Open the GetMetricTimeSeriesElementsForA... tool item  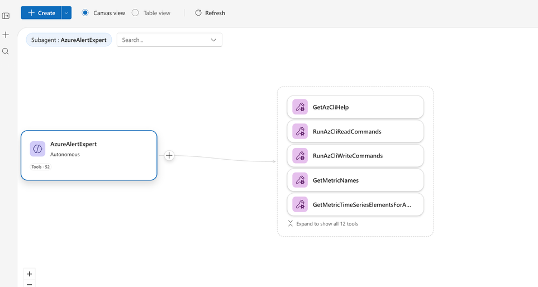(361, 205)
